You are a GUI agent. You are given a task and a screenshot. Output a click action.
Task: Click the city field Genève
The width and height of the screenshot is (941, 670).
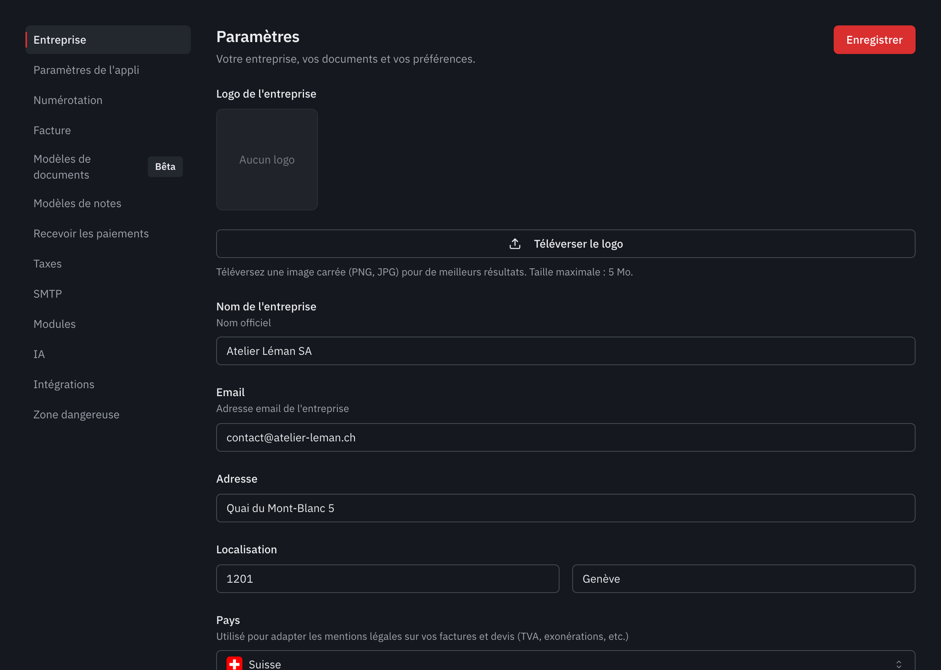point(744,578)
